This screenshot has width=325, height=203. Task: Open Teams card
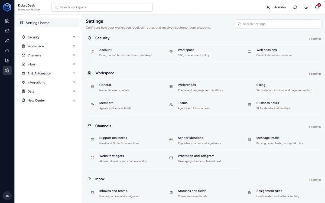[203, 106]
